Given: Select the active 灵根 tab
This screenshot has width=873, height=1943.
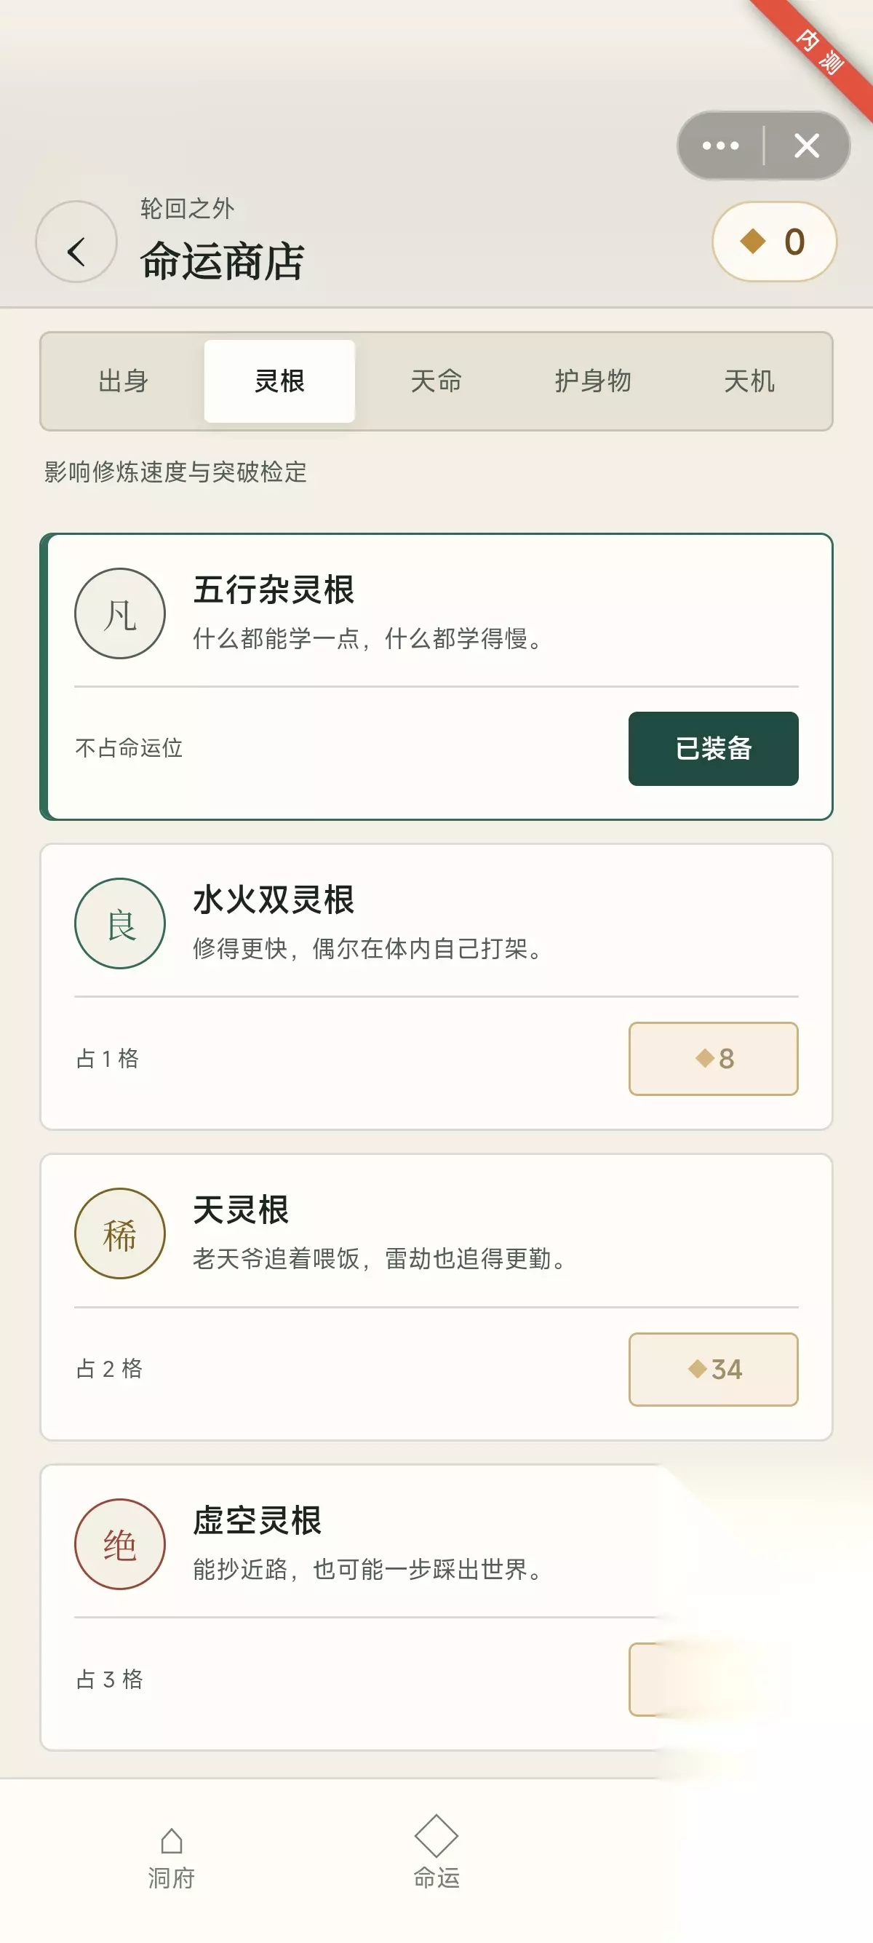Looking at the screenshot, I should coord(279,381).
